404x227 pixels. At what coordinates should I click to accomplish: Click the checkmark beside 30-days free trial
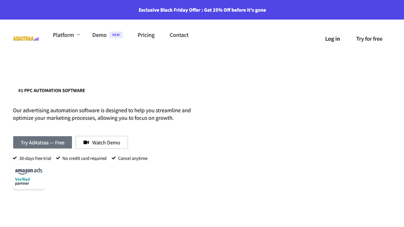(15, 158)
